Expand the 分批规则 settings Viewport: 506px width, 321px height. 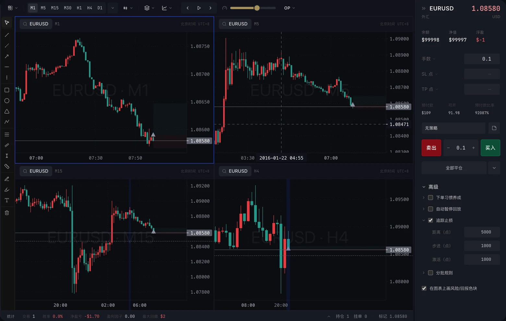coord(424,273)
